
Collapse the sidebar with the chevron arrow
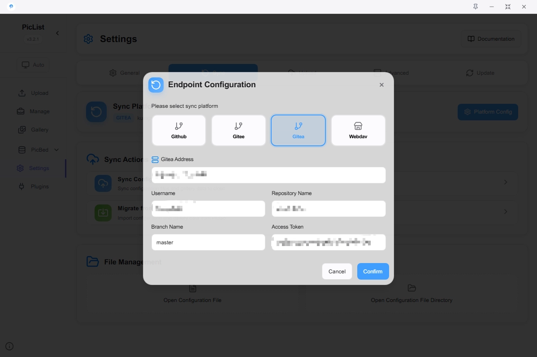tap(57, 33)
